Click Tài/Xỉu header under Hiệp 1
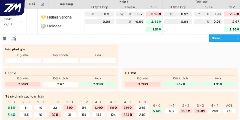This screenshot has height=120, width=240. 130,7
